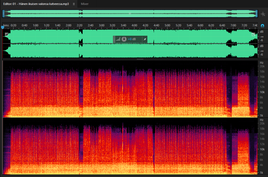Click the hms time format label
268x177 pixels.
(6, 25)
